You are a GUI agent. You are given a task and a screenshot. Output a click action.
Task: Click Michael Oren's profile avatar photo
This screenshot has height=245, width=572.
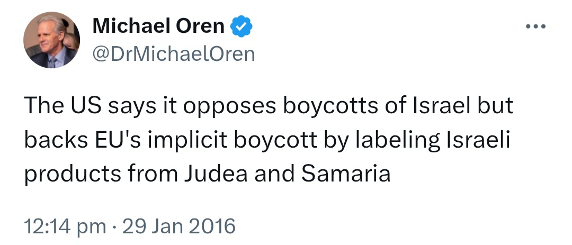tap(51, 40)
